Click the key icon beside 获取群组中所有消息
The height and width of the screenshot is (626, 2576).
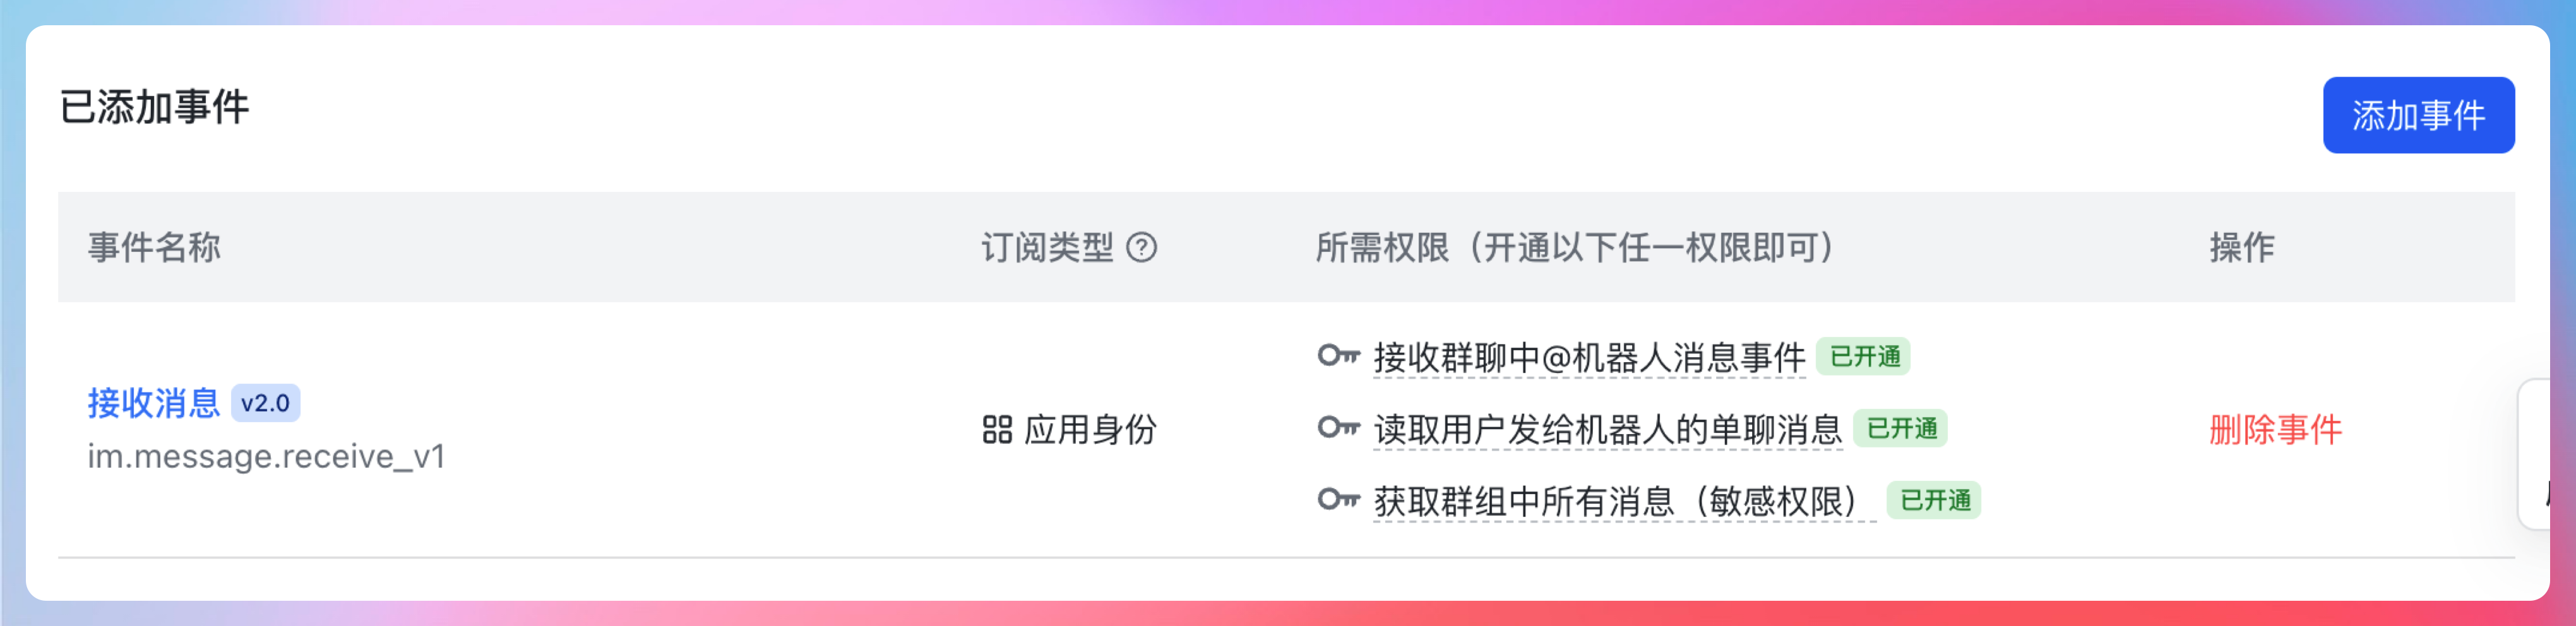tap(1338, 500)
